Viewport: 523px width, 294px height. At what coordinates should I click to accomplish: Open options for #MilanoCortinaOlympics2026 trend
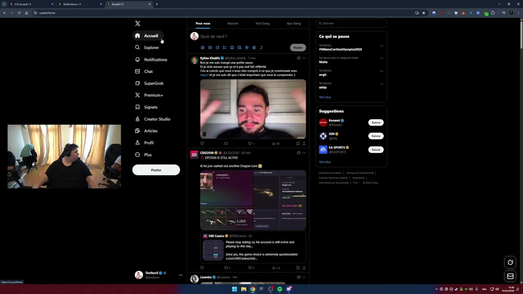coord(382,46)
